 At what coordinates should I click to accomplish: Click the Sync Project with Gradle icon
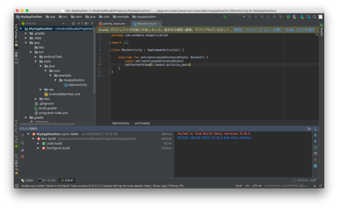click(288, 17)
